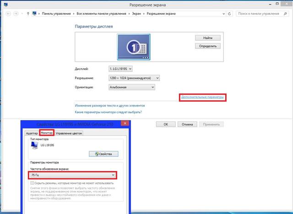Click the Найти button
The height and width of the screenshot is (214, 293).
coord(208,37)
